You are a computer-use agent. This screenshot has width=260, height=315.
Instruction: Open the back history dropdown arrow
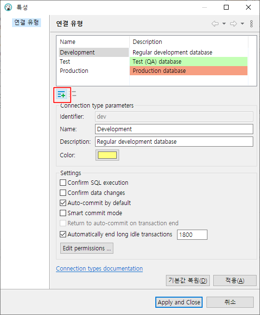point(224,24)
